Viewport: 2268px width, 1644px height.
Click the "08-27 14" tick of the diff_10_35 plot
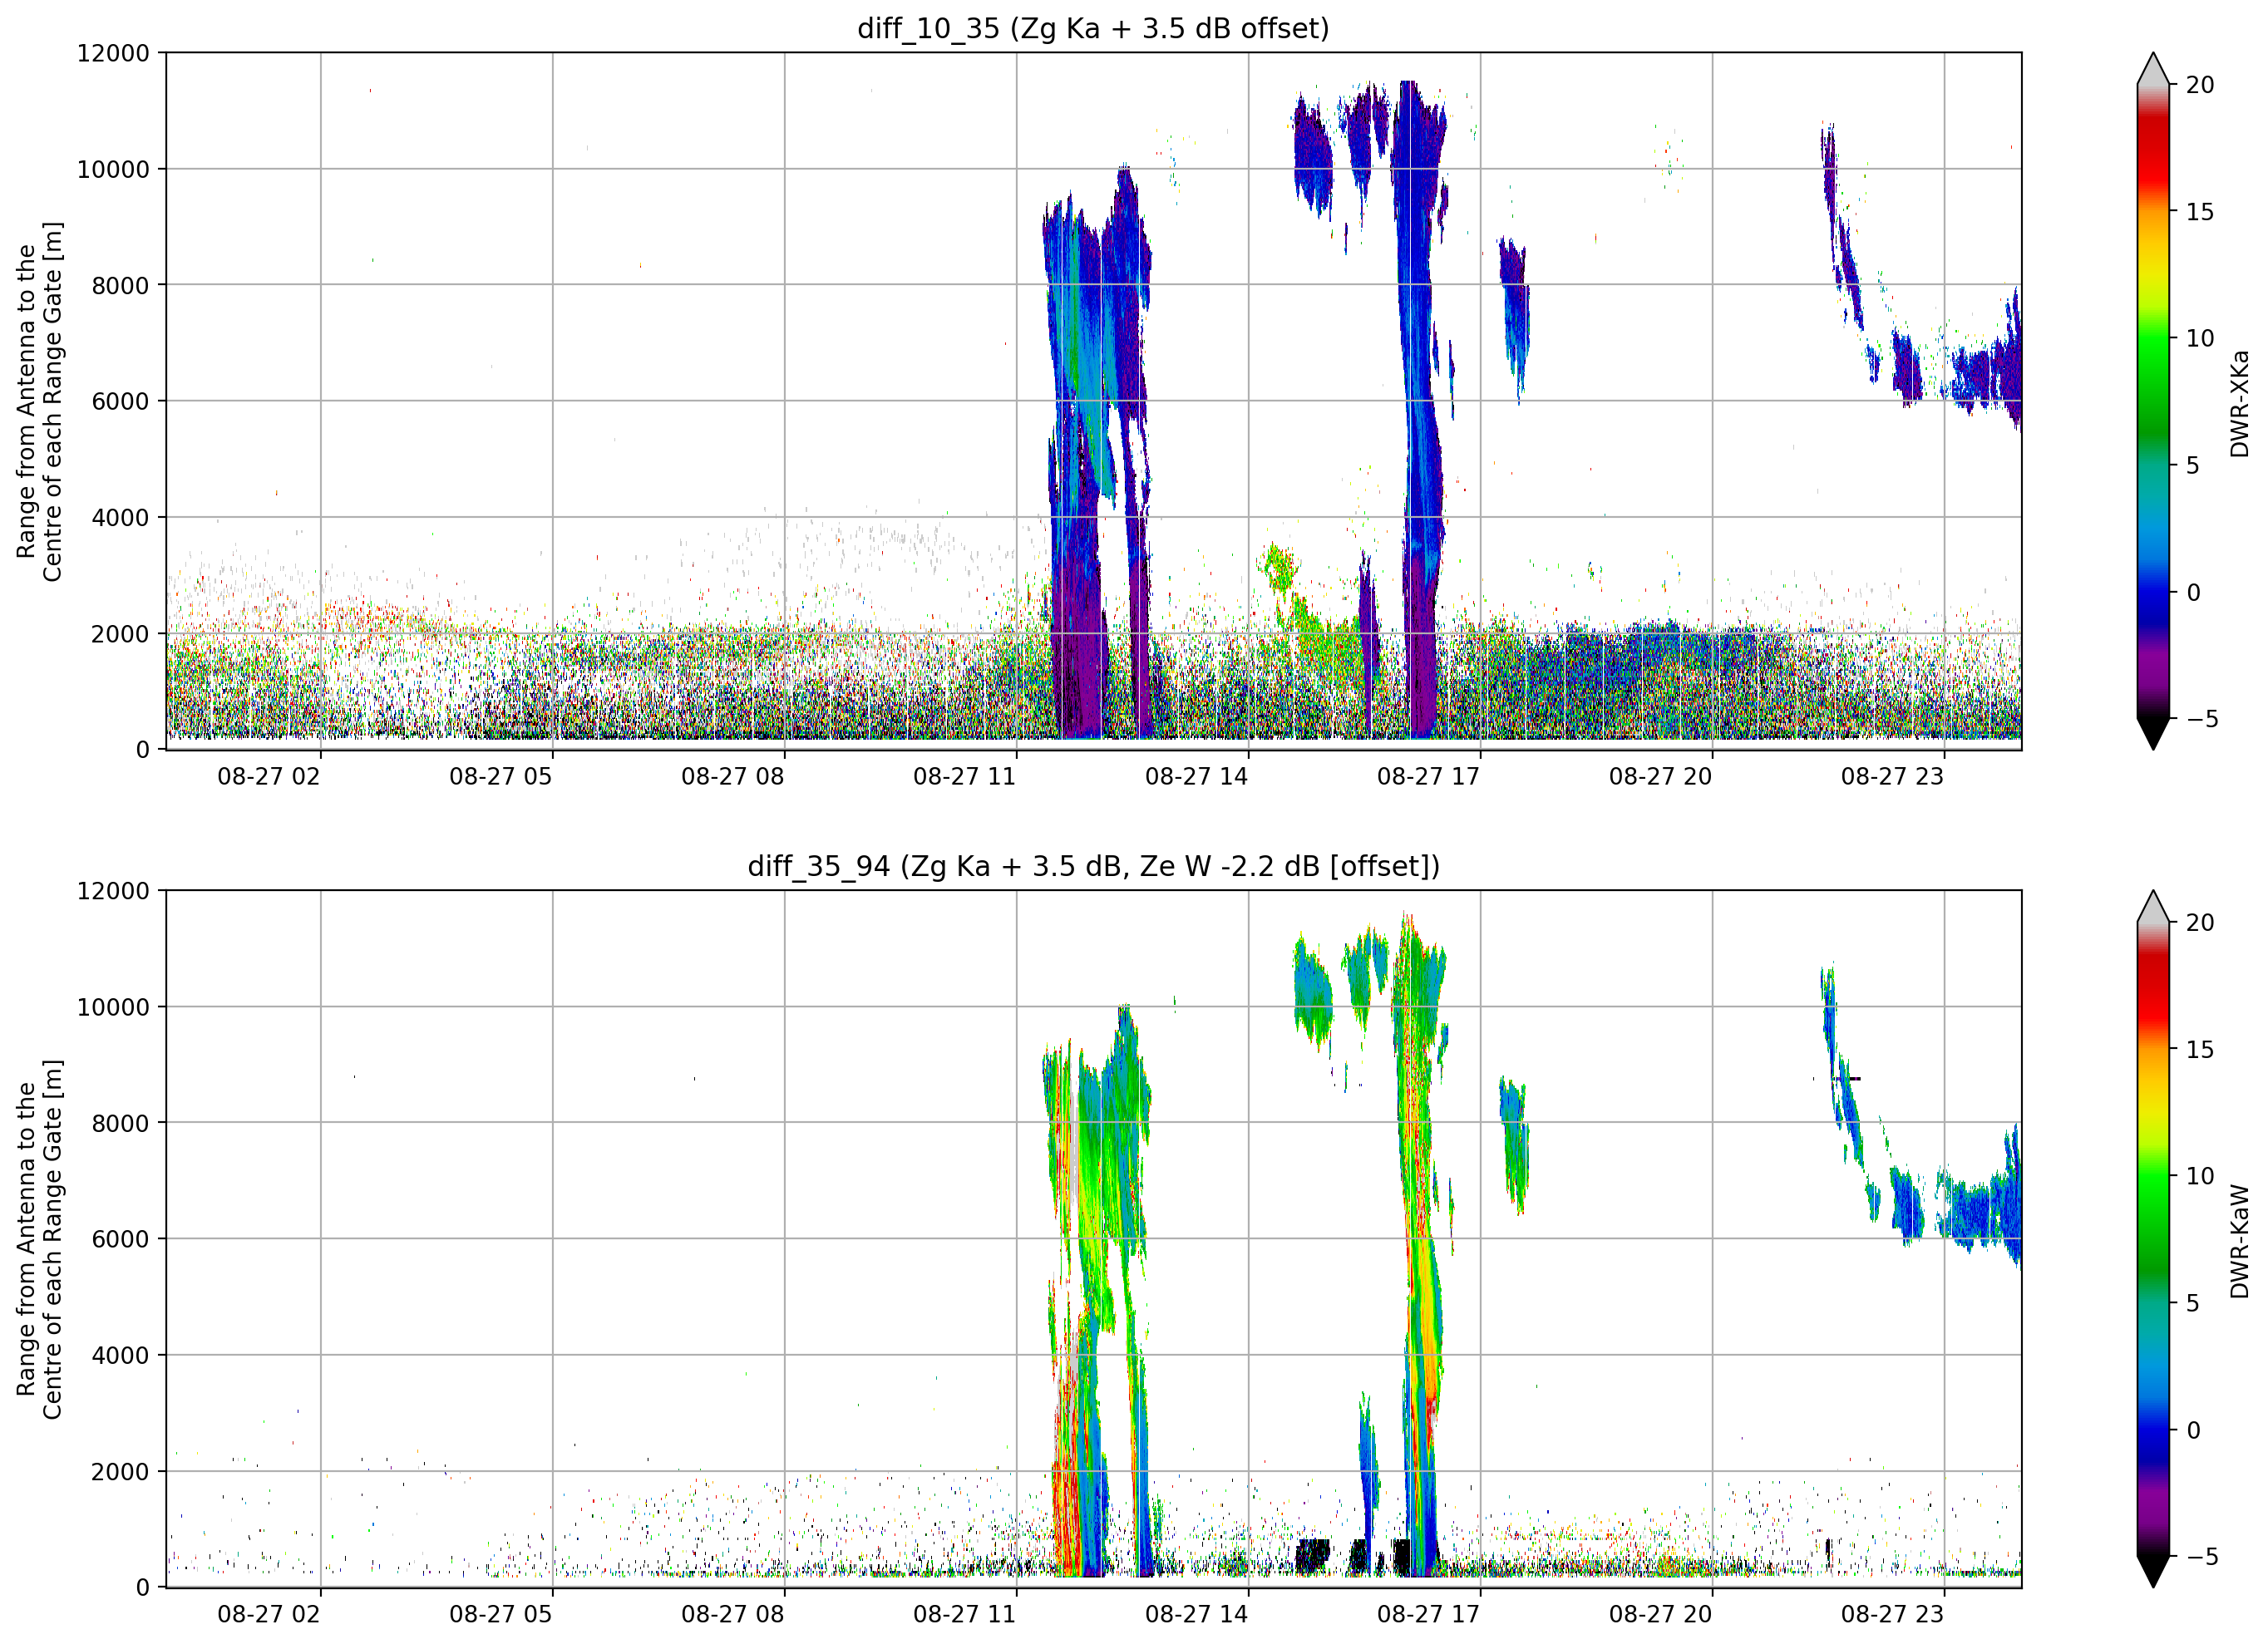(x=1197, y=776)
